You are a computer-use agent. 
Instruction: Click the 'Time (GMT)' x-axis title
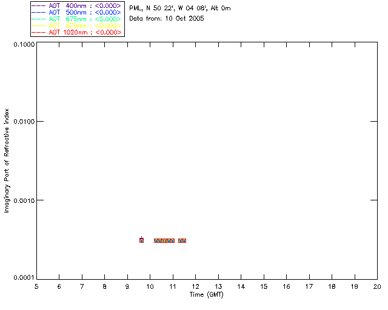pyautogui.click(x=206, y=295)
